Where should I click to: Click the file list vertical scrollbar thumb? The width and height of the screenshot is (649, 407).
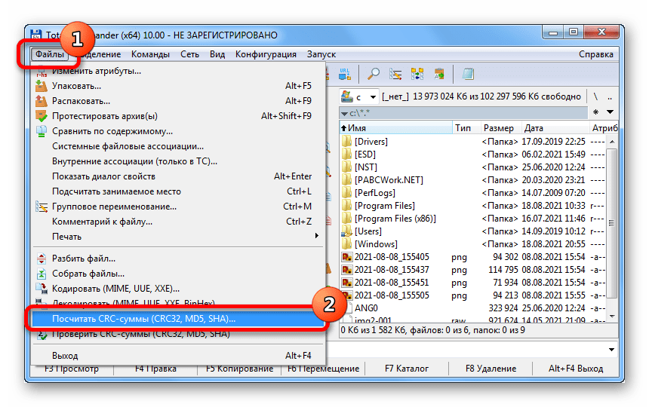tap(612, 223)
